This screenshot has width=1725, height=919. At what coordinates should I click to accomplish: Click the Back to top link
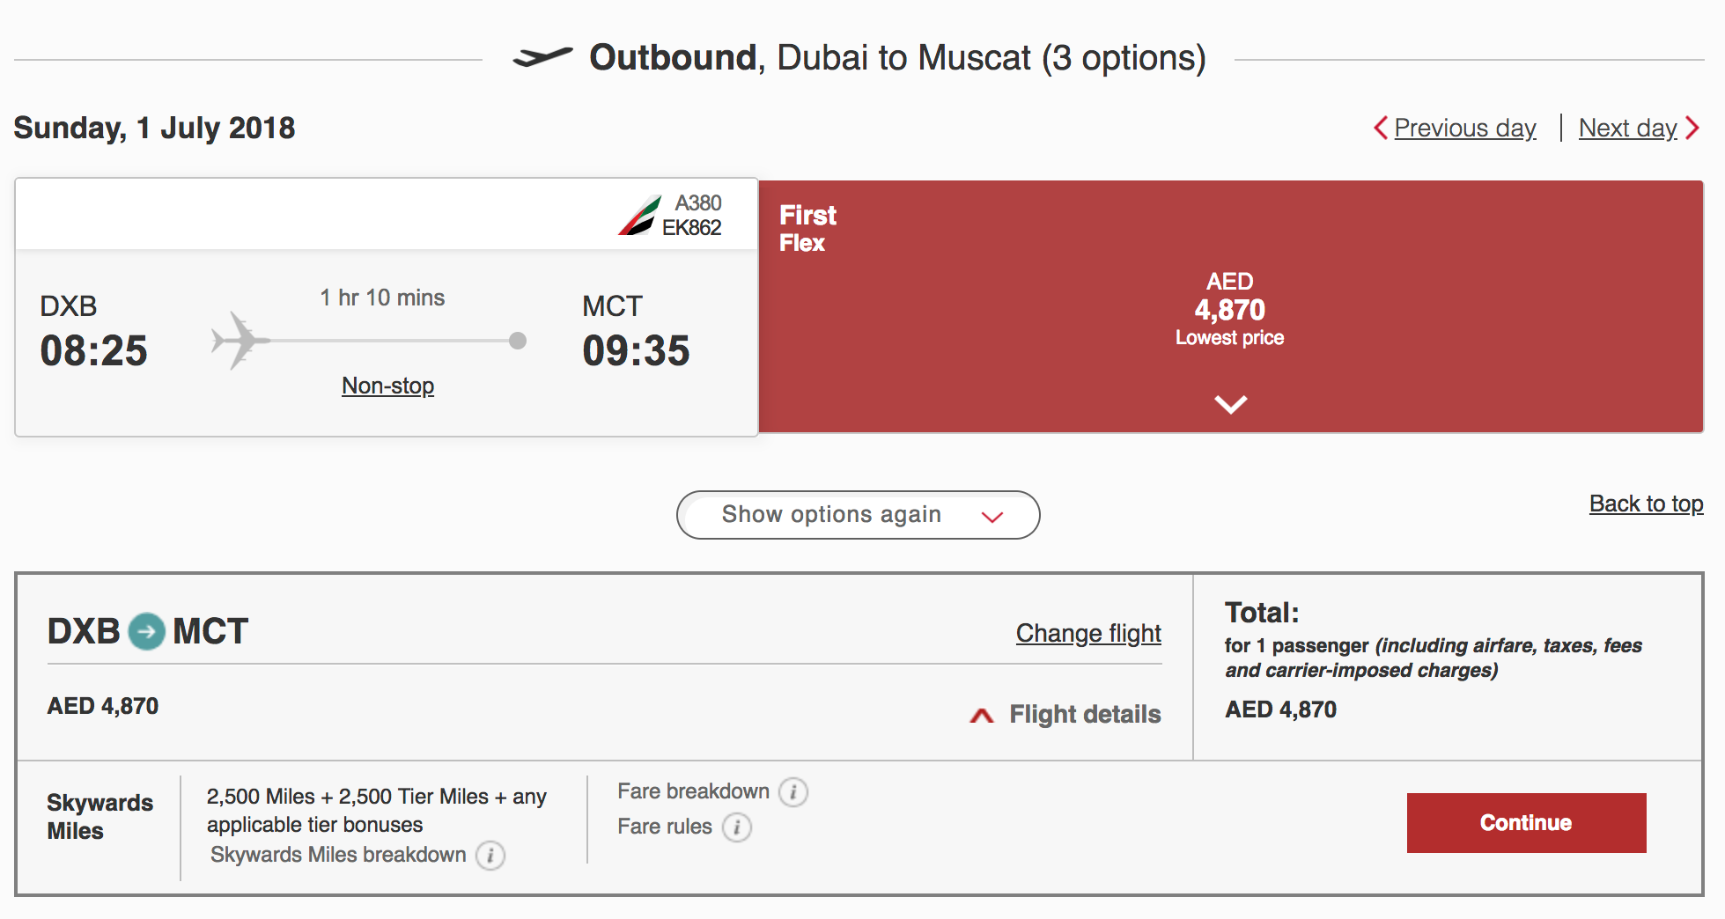tap(1646, 504)
